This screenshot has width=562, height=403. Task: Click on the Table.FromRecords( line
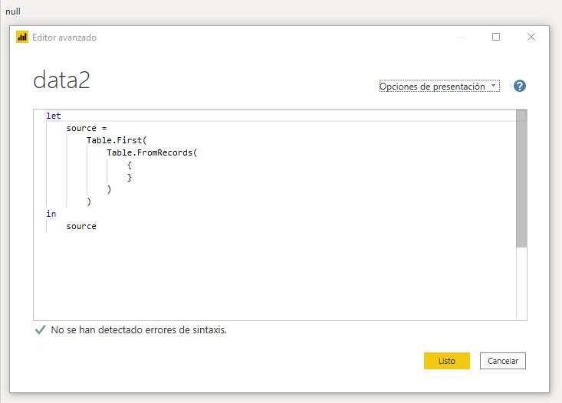[x=152, y=152]
